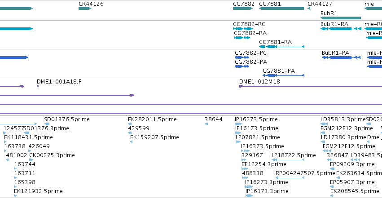
Task: Open the CK00275.3prime EST
Action: pos(31,160)
